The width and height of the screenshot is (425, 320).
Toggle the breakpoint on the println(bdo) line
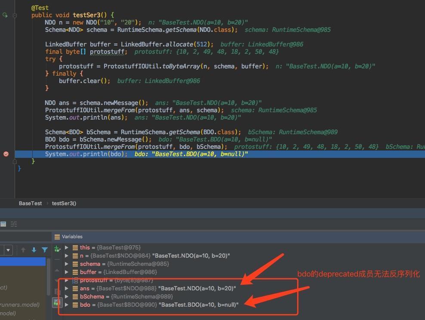(x=6, y=154)
